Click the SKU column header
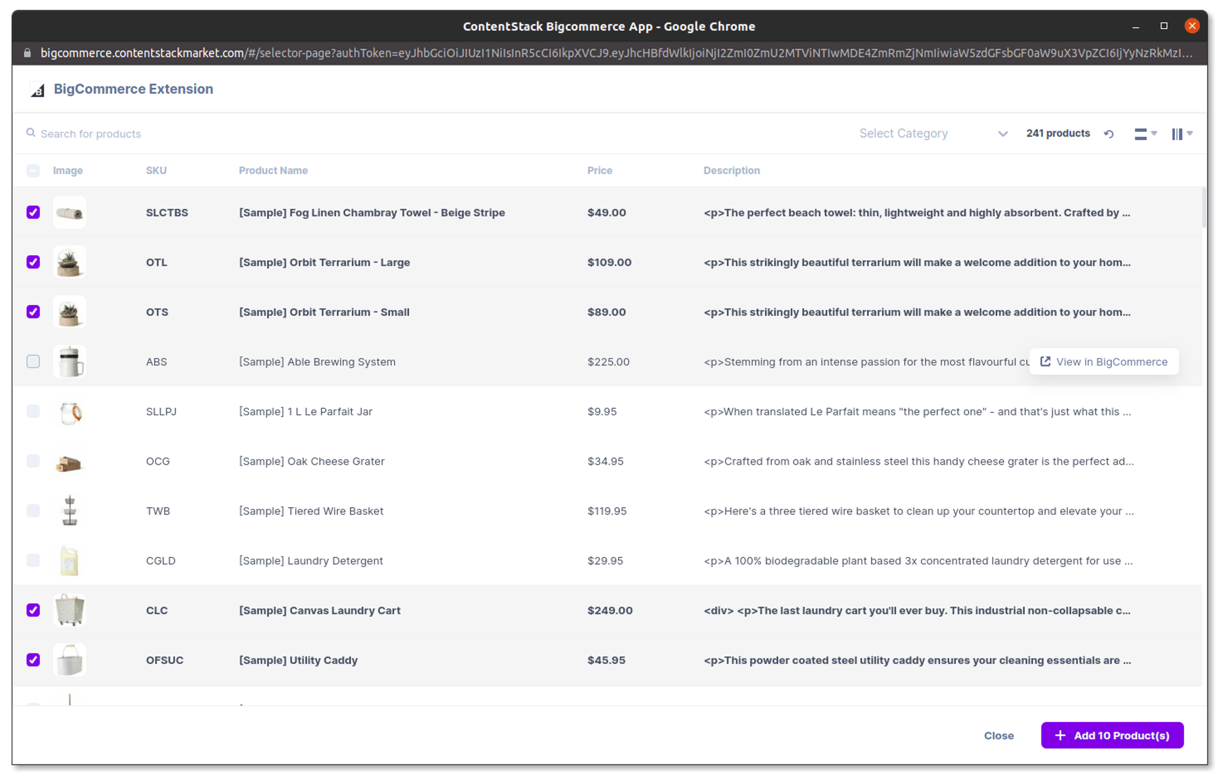Viewport: 1223px width, 780px height. pos(156,171)
